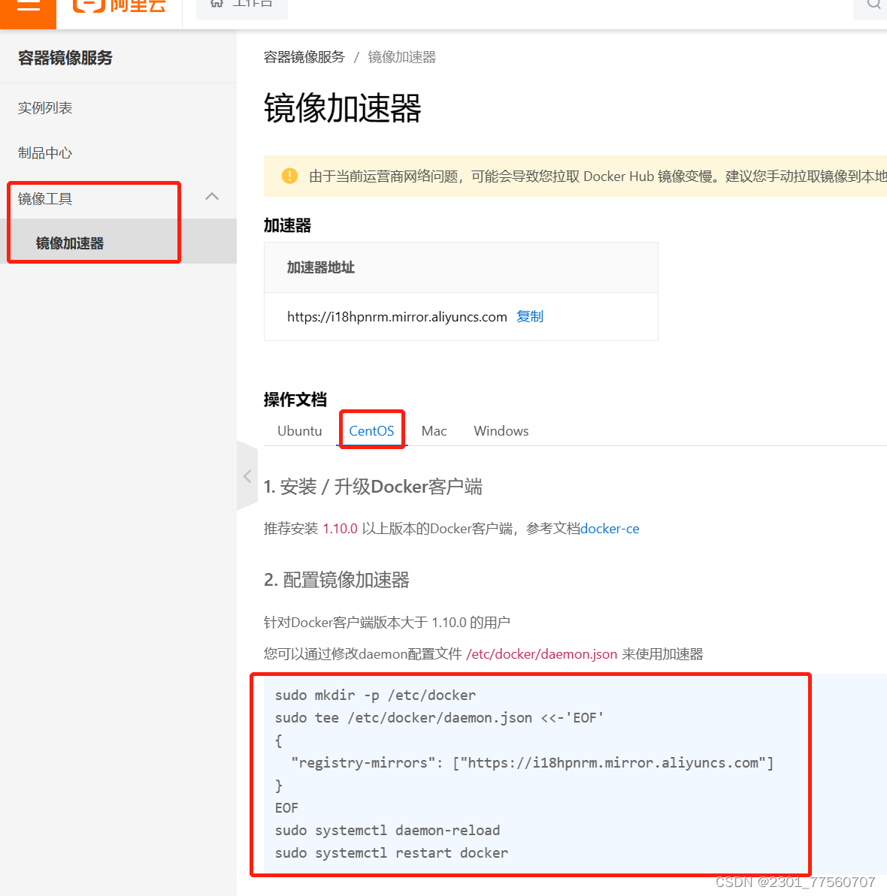Screen dimensions: 887x896
Task: Click the sudo systemctl daemon-reload line
Action: click(x=388, y=831)
